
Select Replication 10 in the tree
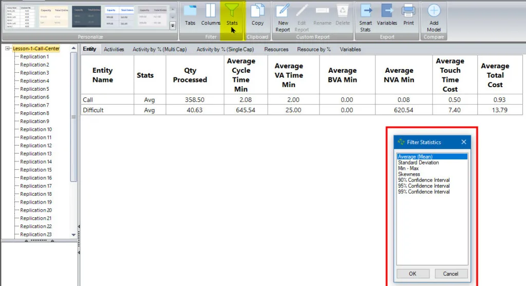pyautogui.click(x=36, y=129)
